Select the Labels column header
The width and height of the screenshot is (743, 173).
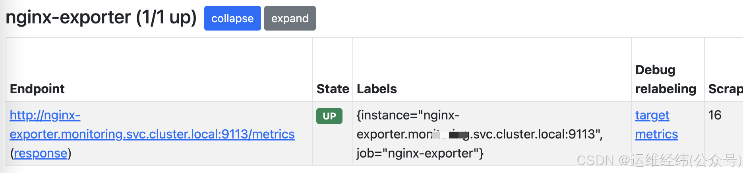click(x=377, y=89)
